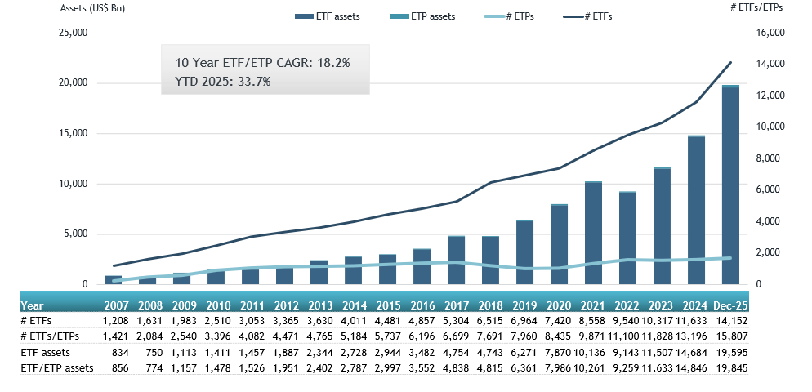Click the 2015 column header in table
The width and height of the screenshot is (812, 392).
point(387,305)
